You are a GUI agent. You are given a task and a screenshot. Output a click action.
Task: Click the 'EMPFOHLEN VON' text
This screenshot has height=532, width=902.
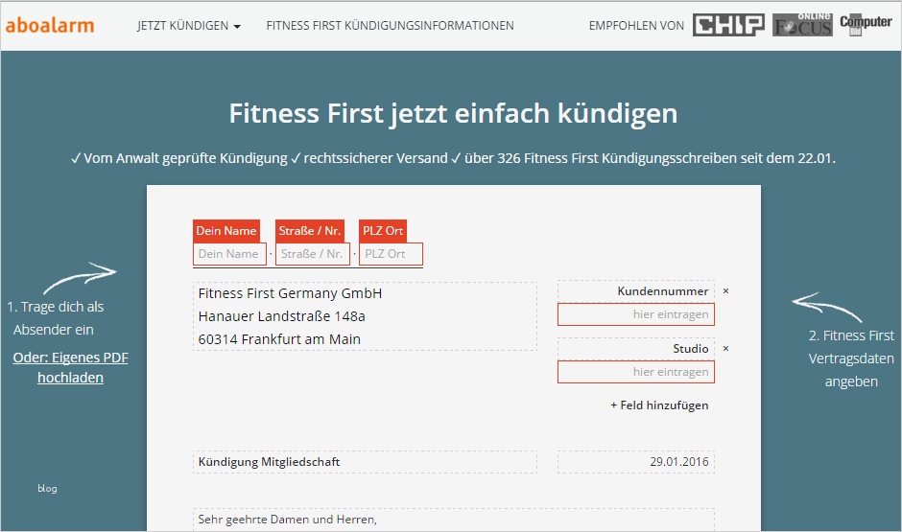[636, 26]
